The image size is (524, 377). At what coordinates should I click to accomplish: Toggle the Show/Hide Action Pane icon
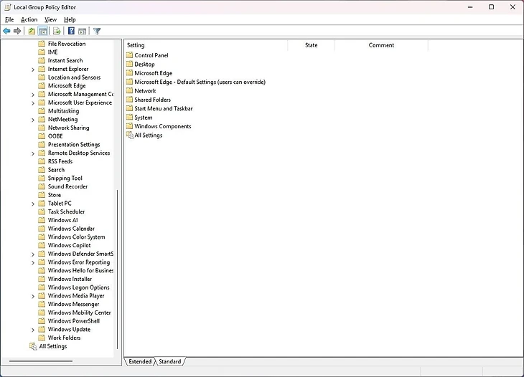point(83,32)
